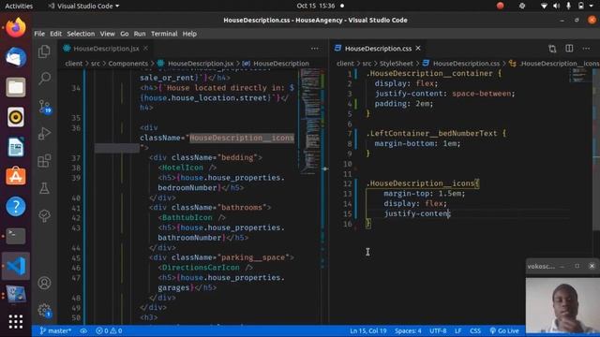Click the client breadcrumb in the CSS editor
Image resolution: width=600 pixels, height=337 pixels.
pos(345,64)
